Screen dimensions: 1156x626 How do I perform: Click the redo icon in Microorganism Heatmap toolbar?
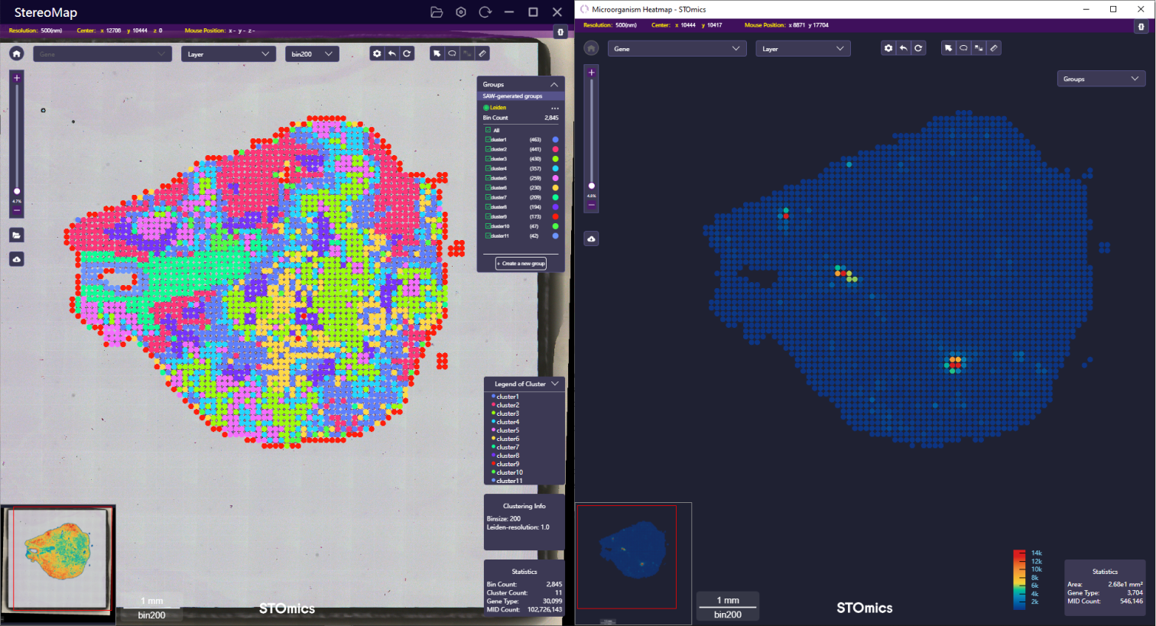(x=918, y=48)
